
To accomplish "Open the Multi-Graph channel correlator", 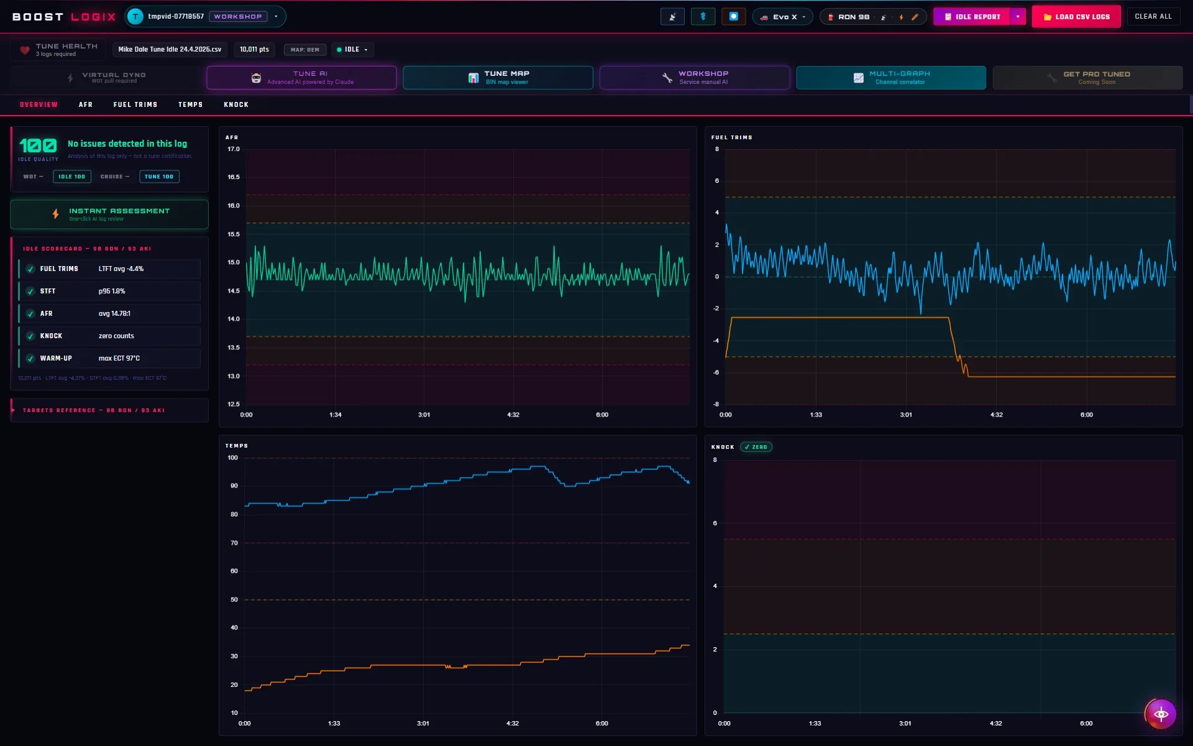I will pos(891,78).
